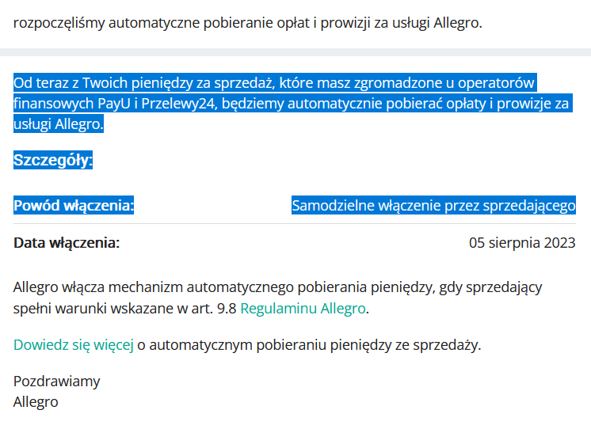
Task: Click the highlighted text usługi Allegro.
Action: point(59,124)
